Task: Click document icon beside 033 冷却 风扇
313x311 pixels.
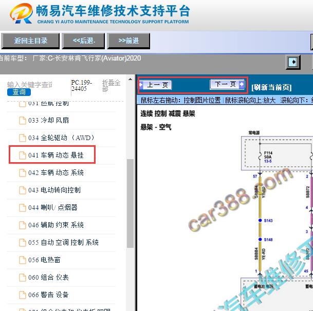Action: pyautogui.click(x=23, y=121)
